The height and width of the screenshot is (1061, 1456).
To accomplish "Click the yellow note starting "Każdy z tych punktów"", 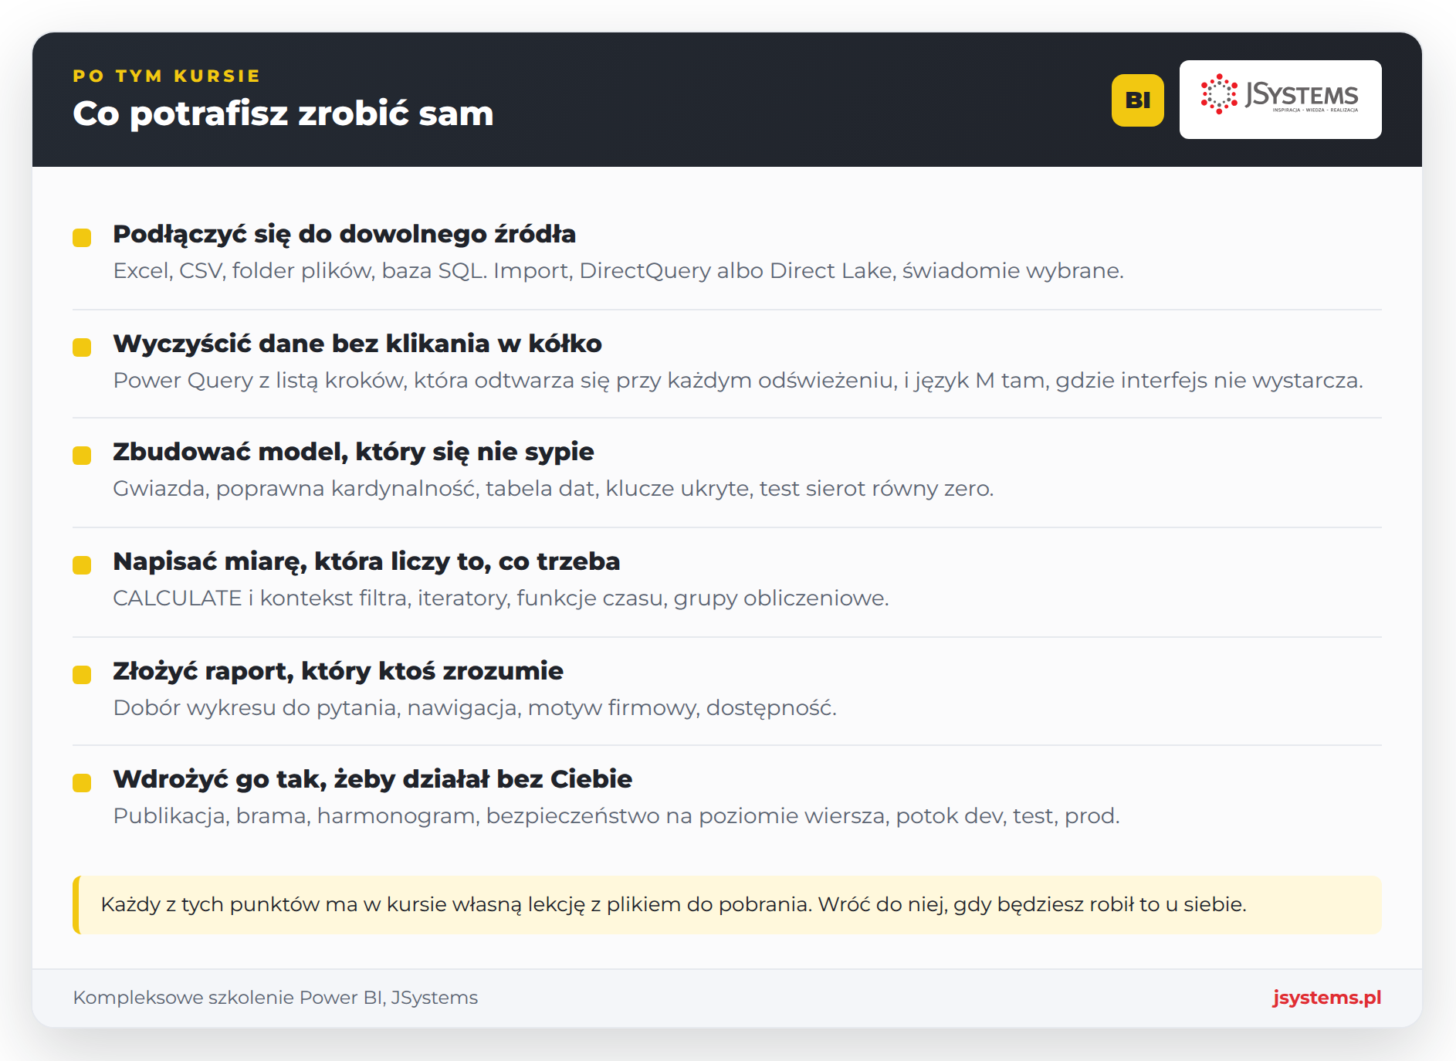I will 727,904.
